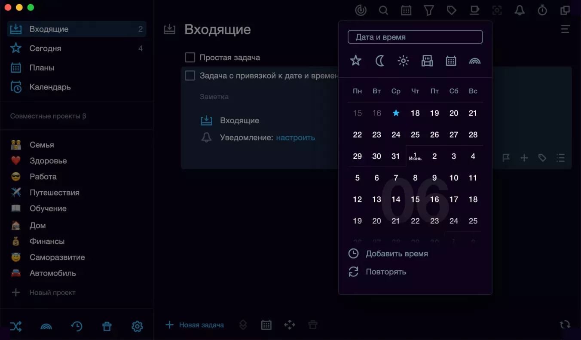
Task: Click the 'настроить' notification link
Action: point(296,138)
